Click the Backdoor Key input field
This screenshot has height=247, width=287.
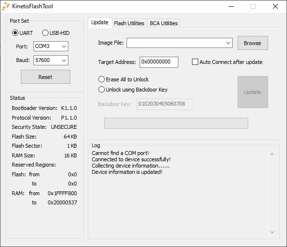165,104
